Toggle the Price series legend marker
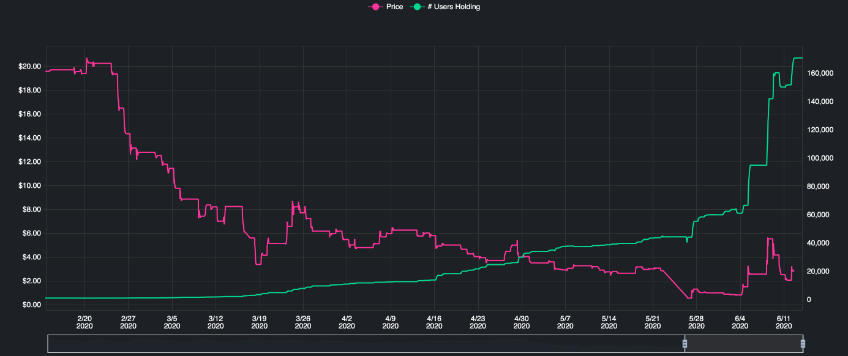 point(375,7)
